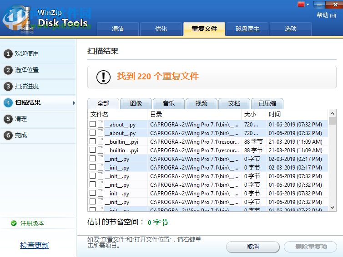343x257 pixels.
Task: Go to the 选项 tab
Action: tap(291, 29)
